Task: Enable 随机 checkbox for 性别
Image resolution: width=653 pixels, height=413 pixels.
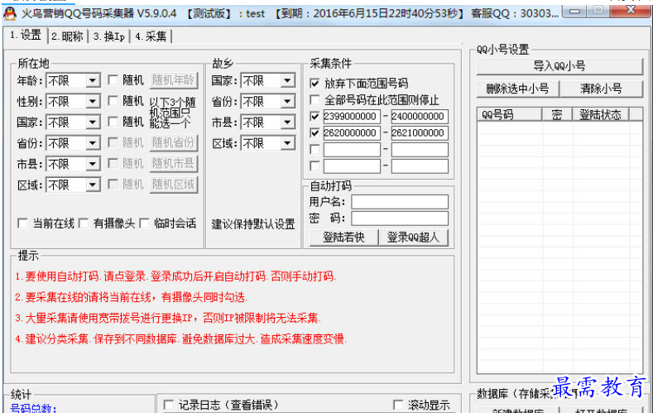Action: tap(113, 101)
